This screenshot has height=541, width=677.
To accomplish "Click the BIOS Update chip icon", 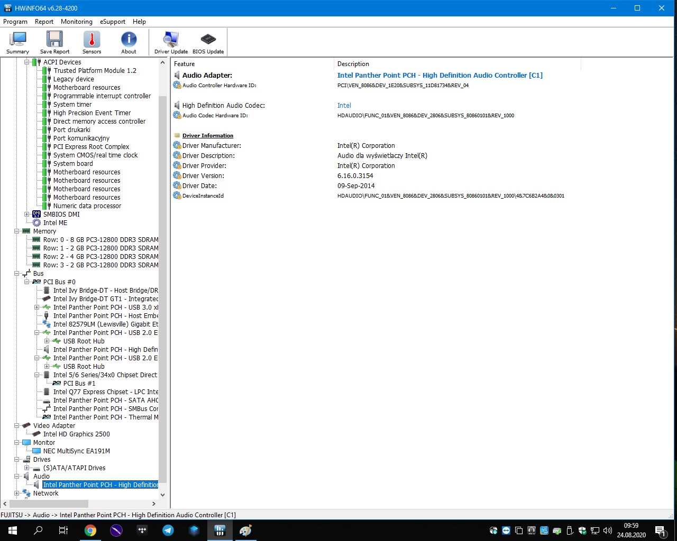I will 208,42.
